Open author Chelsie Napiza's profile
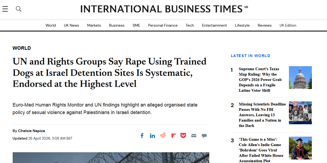This screenshot has height=163, width=327. pyautogui.click(x=32, y=131)
